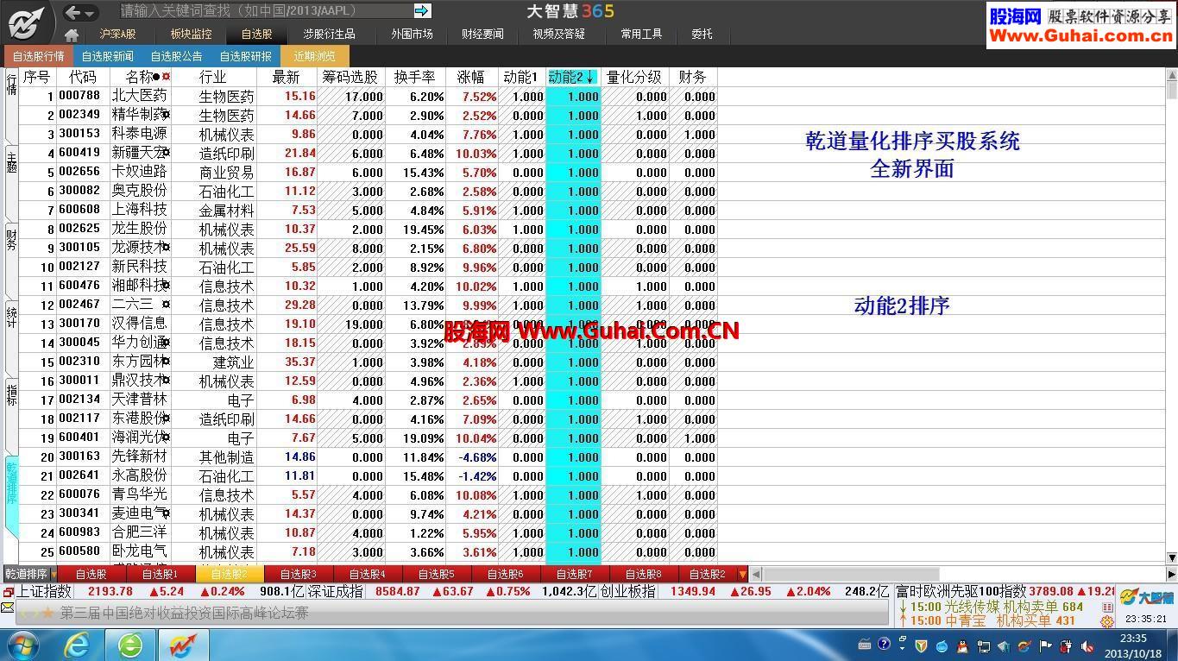Expand more tabs with orange arrow
The height and width of the screenshot is (661, 1178).
(742, 574)
